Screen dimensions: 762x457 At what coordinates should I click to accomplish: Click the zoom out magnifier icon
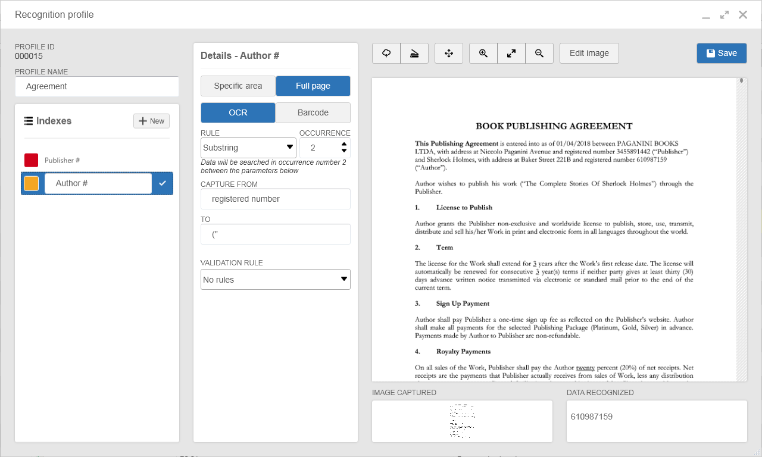pos(539,53)
